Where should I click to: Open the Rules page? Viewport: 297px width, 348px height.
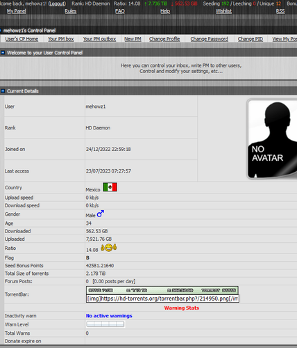pos(71,11)
